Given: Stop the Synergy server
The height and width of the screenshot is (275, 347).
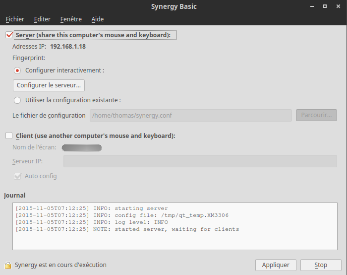Looking at the screenshot, I should (x=321, y=265).
